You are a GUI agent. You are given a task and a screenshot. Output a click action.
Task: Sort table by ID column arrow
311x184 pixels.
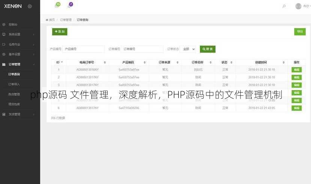pos(62,62)
